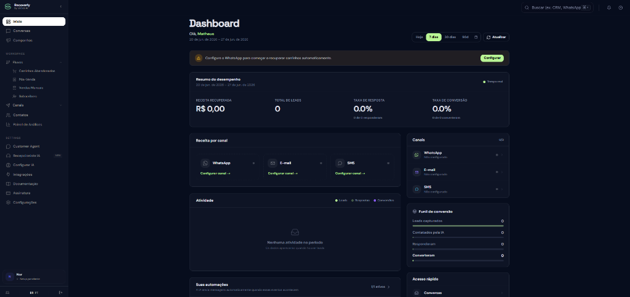630x297 pixels.
Task: Collapse the sidebar using the top arrow
Action: click(61, 6)
